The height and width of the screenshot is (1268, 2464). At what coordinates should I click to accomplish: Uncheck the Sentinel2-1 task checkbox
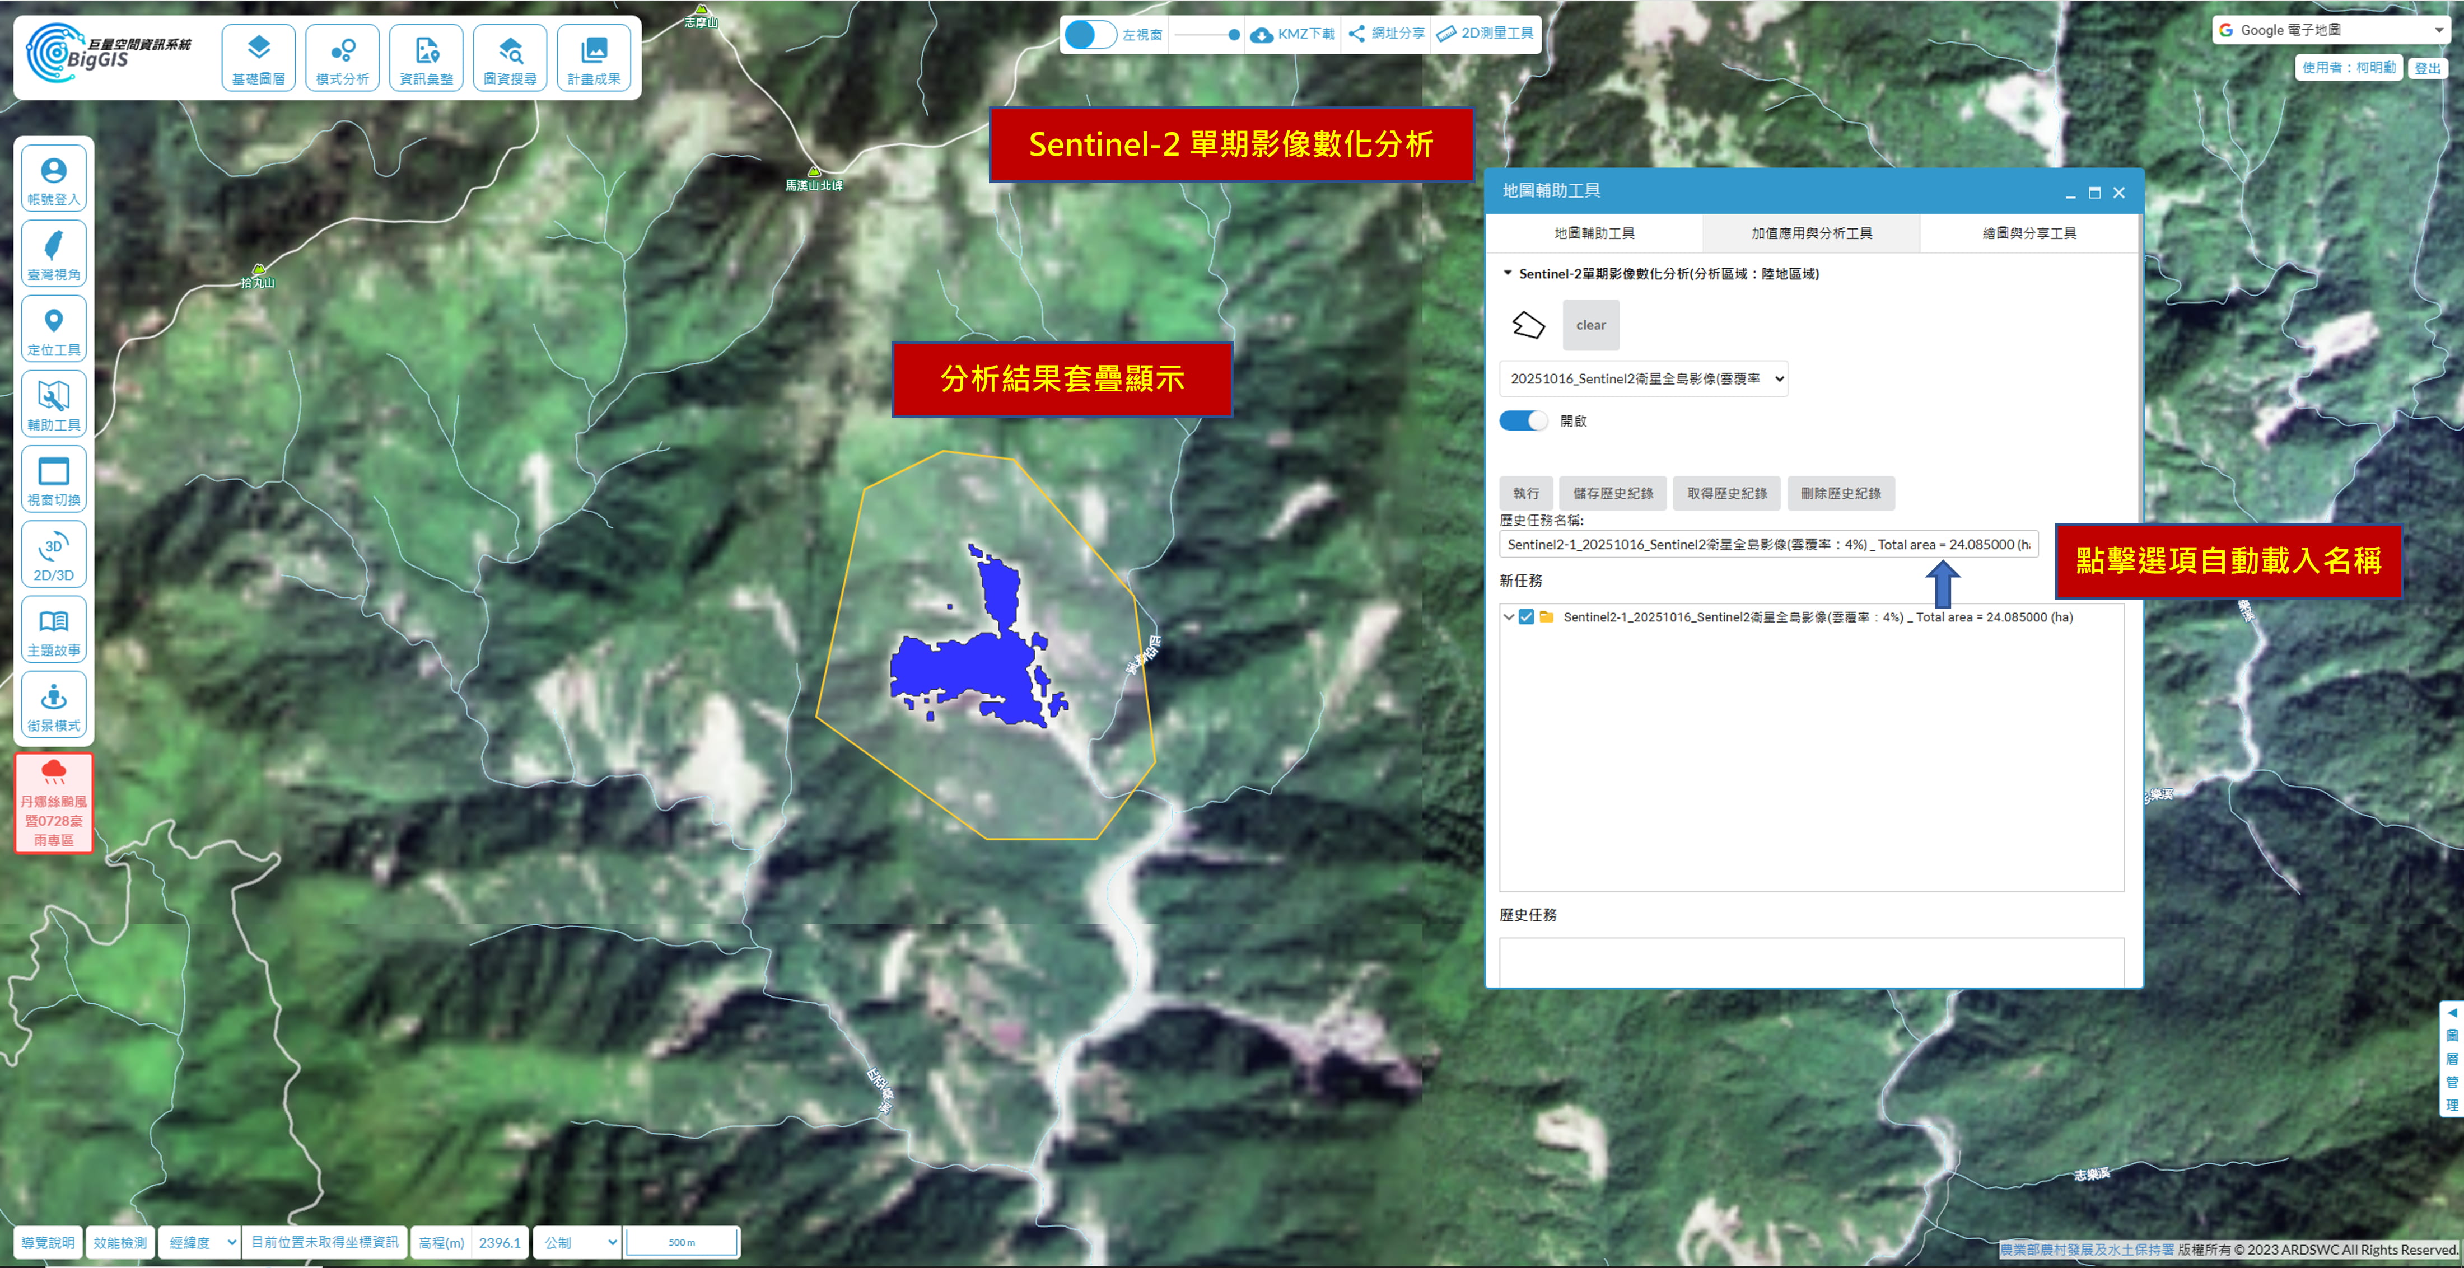[1527, 617]
